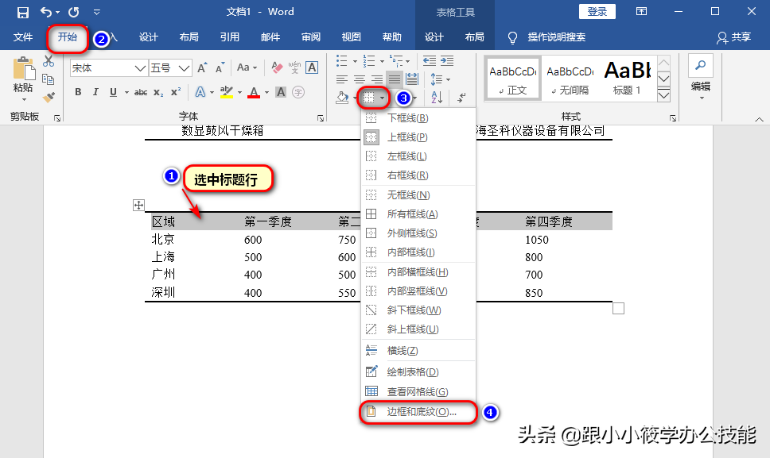This screenshot has width=770, height=458.
Task: Click the superscript icon
Action: (177, 92)
